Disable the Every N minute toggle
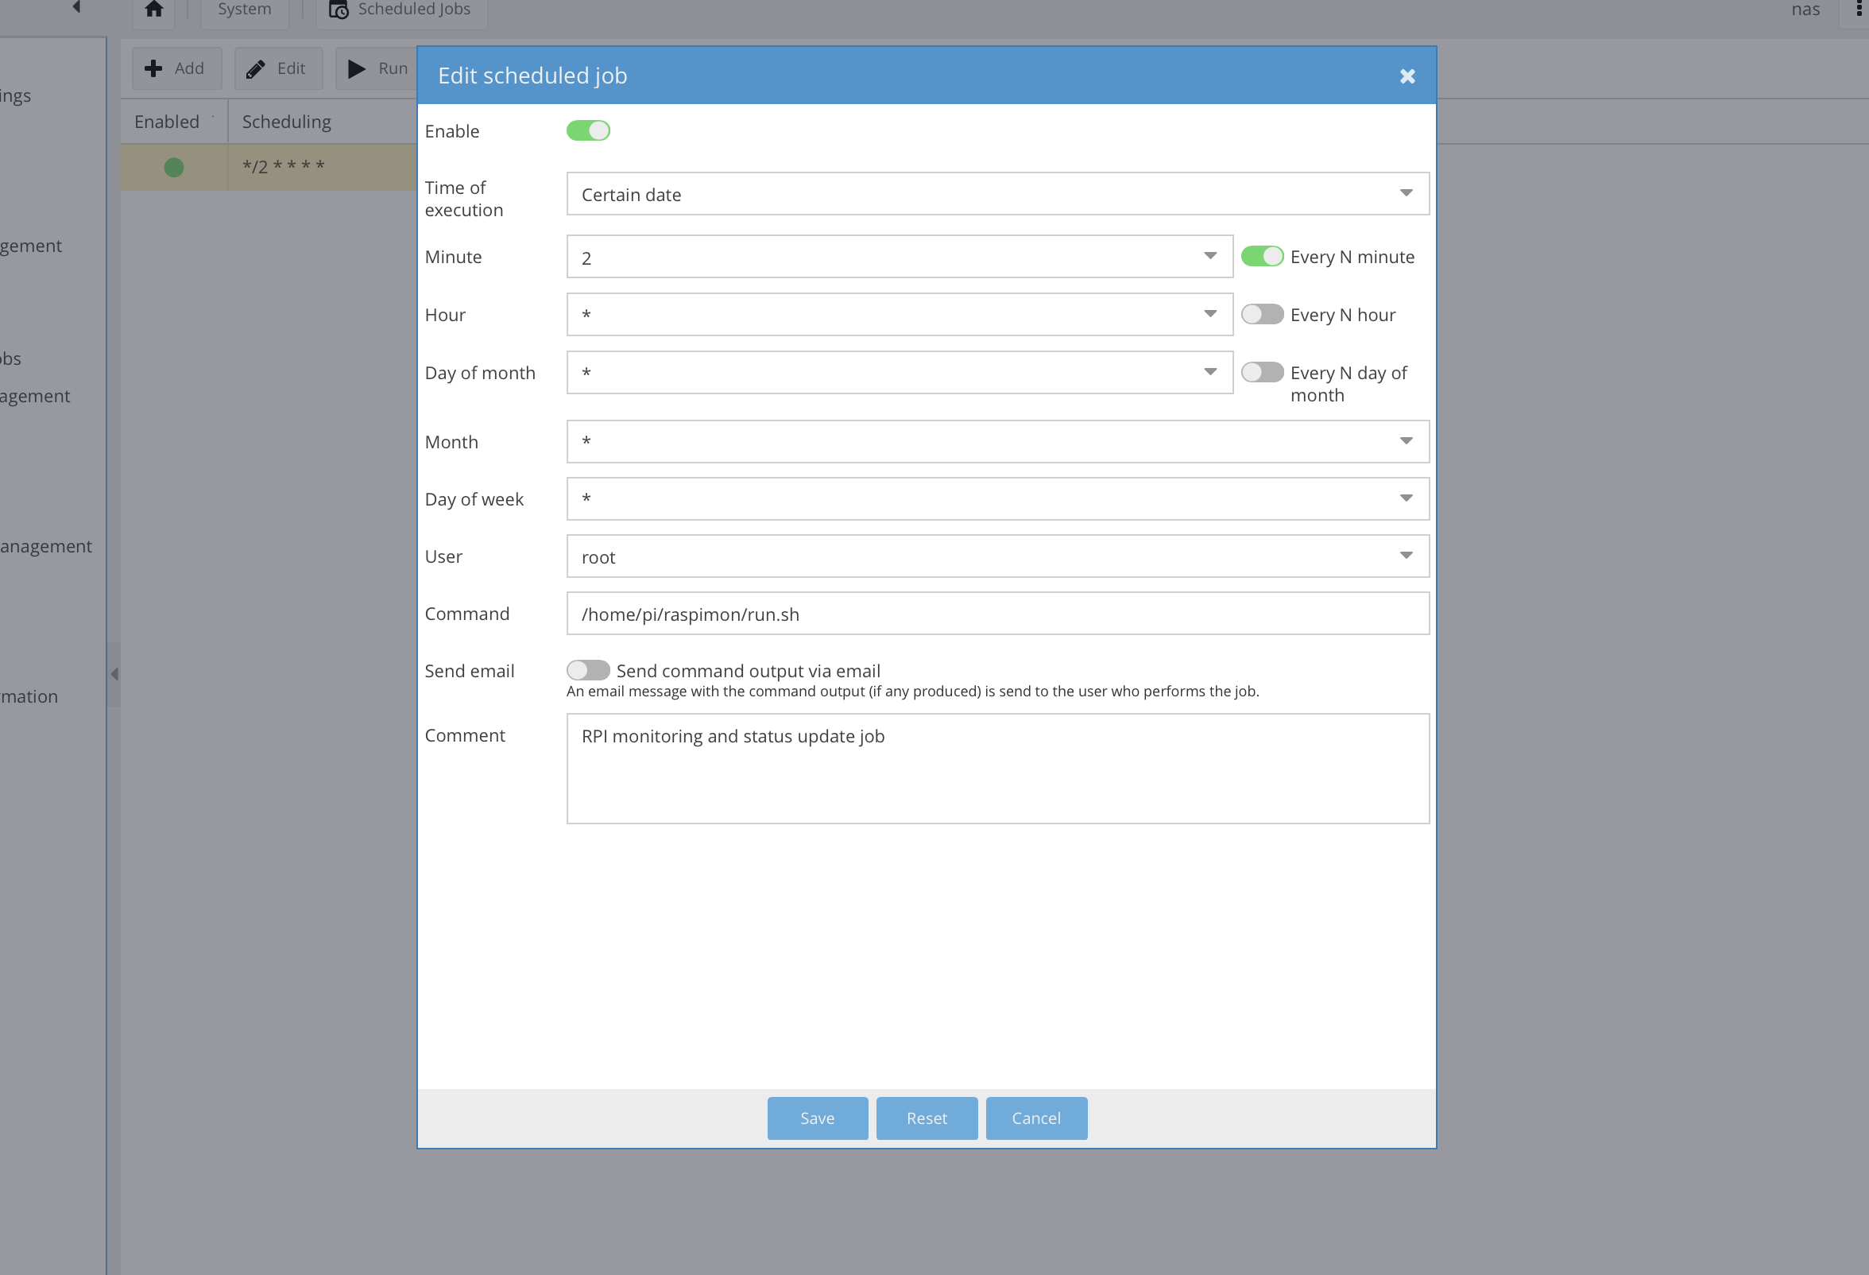 1262,257
